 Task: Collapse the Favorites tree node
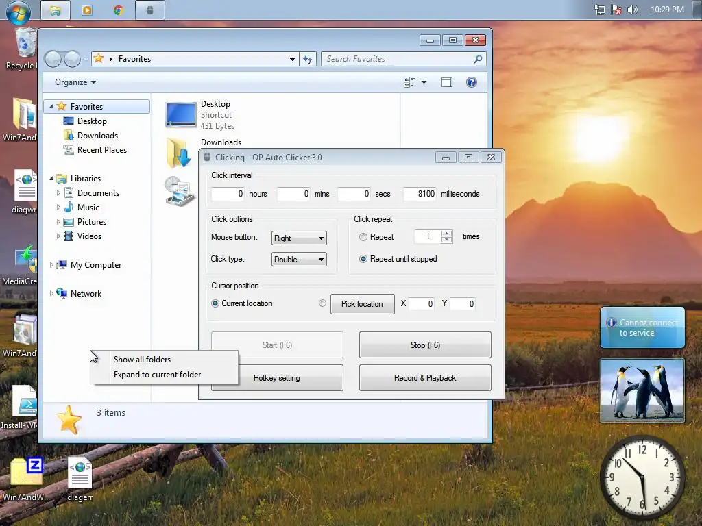coord(51,106)
